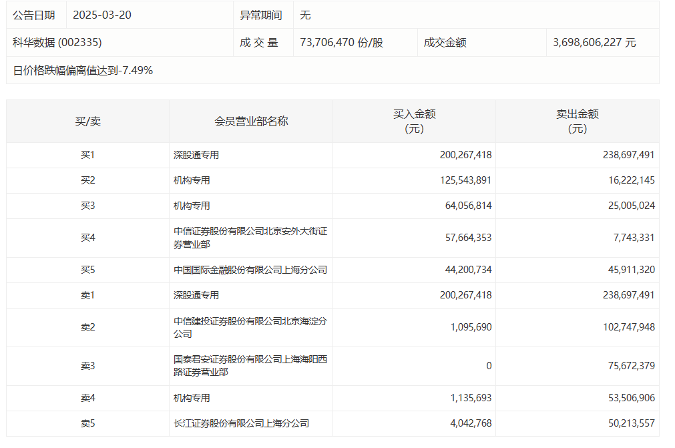Click 深股通专用 in the 卖1 row

point(196,295)
